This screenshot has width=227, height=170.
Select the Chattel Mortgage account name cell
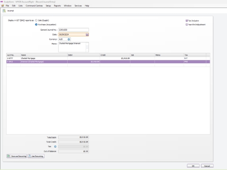coord(44,59)
